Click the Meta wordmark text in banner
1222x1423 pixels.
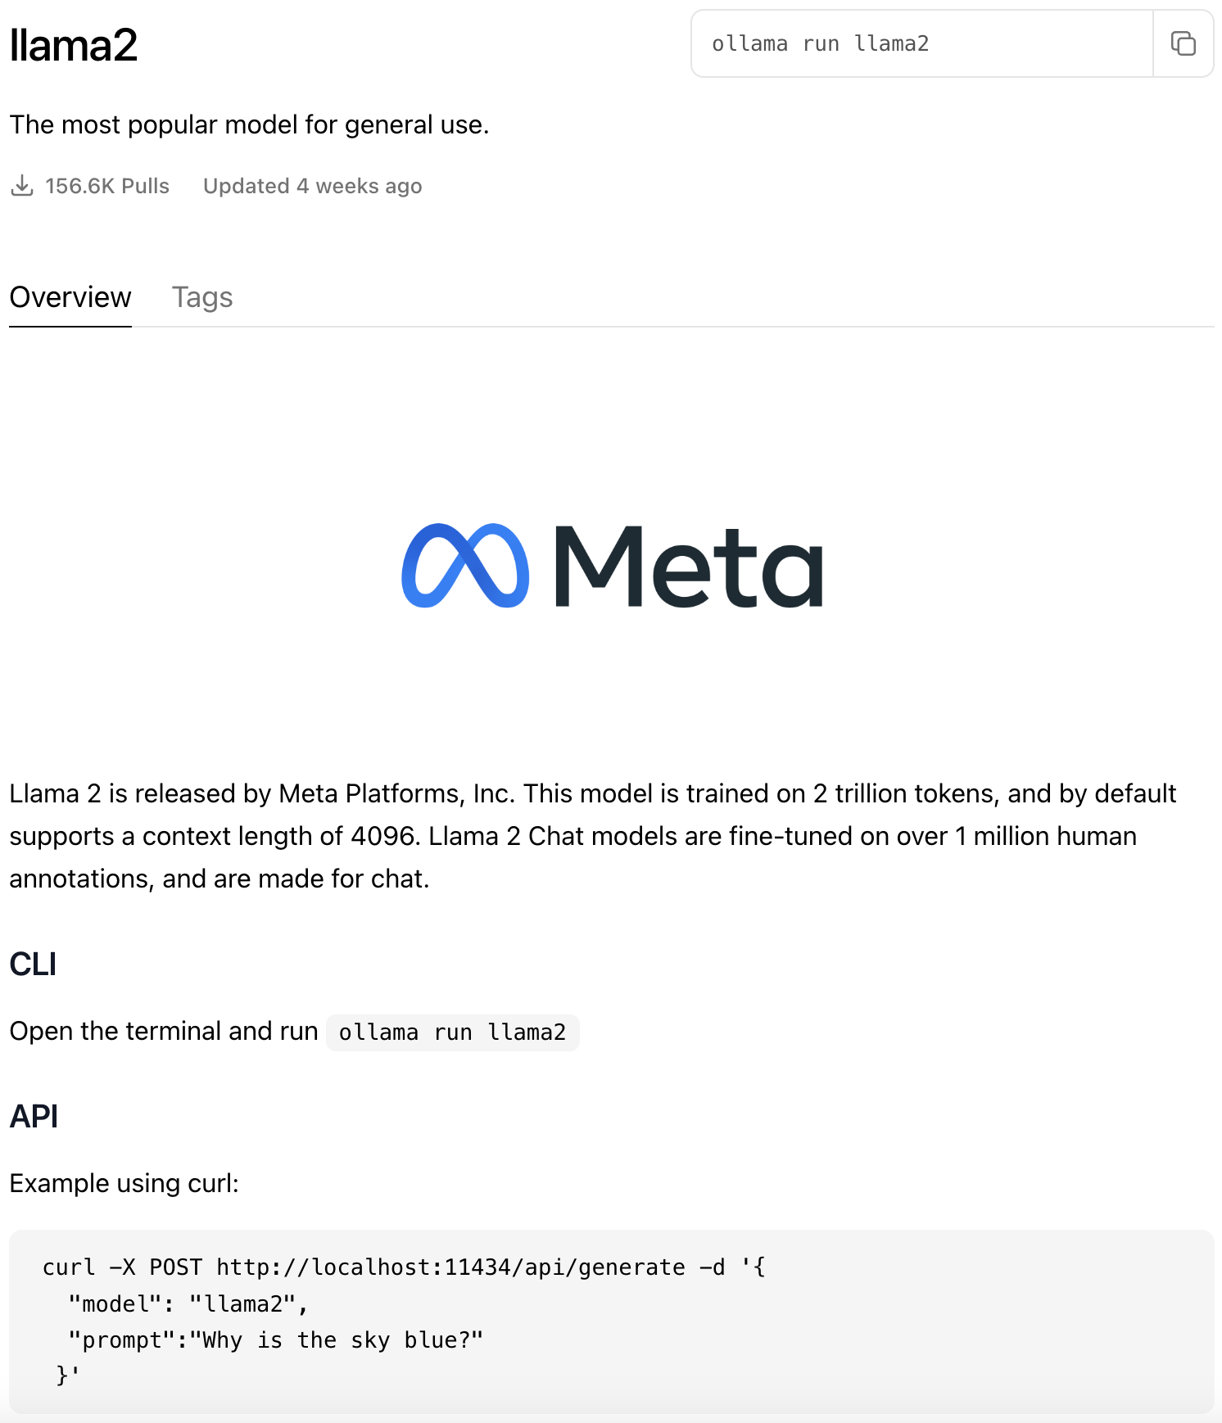click(x=689, y=566)
